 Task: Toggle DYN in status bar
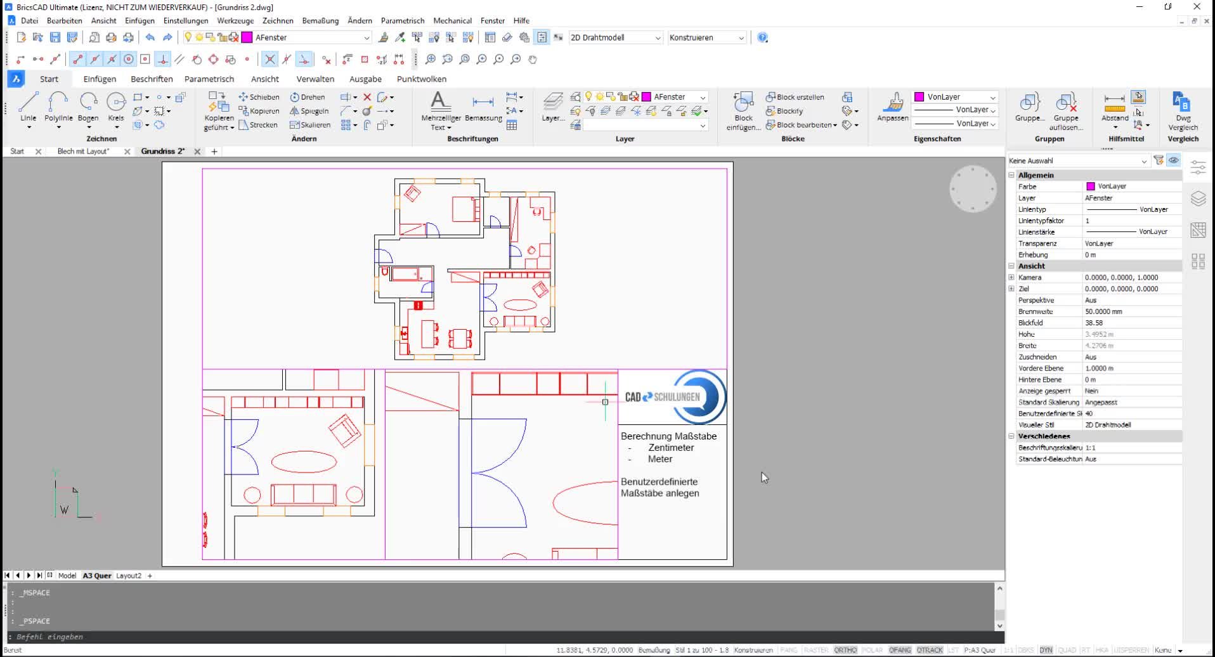click(x=1046, y=650)
